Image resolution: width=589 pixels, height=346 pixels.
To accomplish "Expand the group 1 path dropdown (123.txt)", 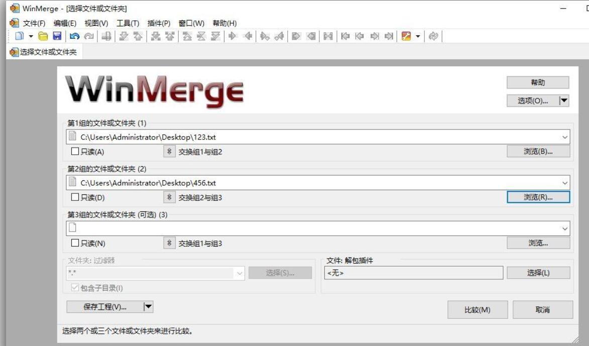I will [564, 137].
